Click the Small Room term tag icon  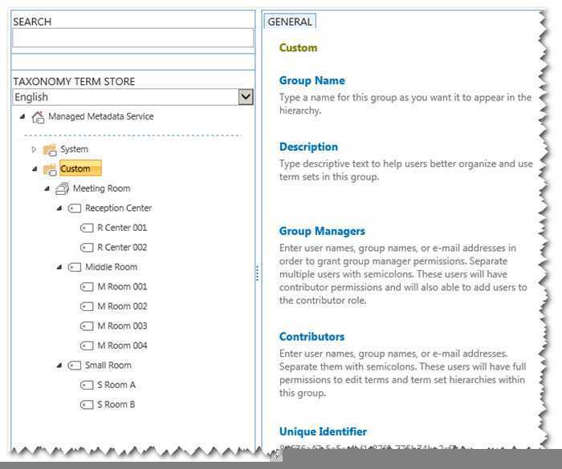pos(74,366)
